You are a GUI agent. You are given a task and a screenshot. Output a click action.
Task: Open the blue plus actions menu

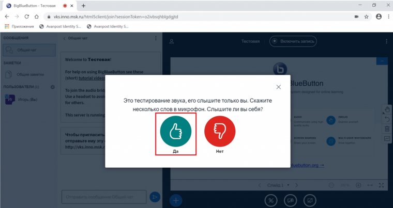pos(176,199)
